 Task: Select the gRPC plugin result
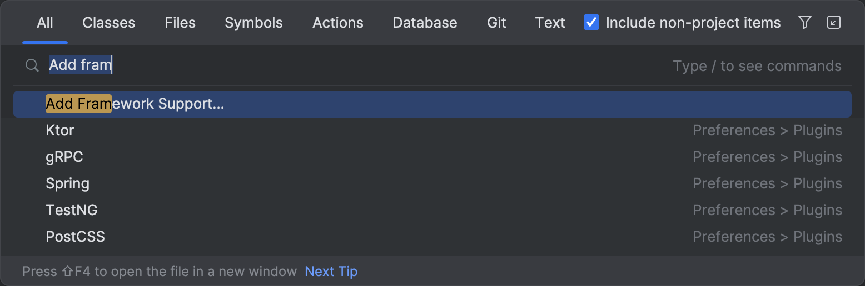(x=64, y=157)
